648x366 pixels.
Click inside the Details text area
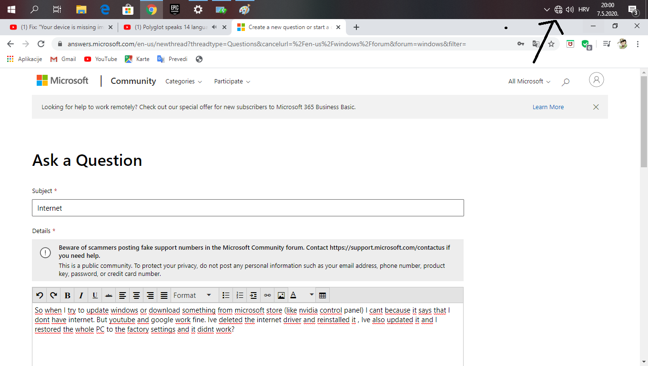pyautogui.click(x=248, y=335)
